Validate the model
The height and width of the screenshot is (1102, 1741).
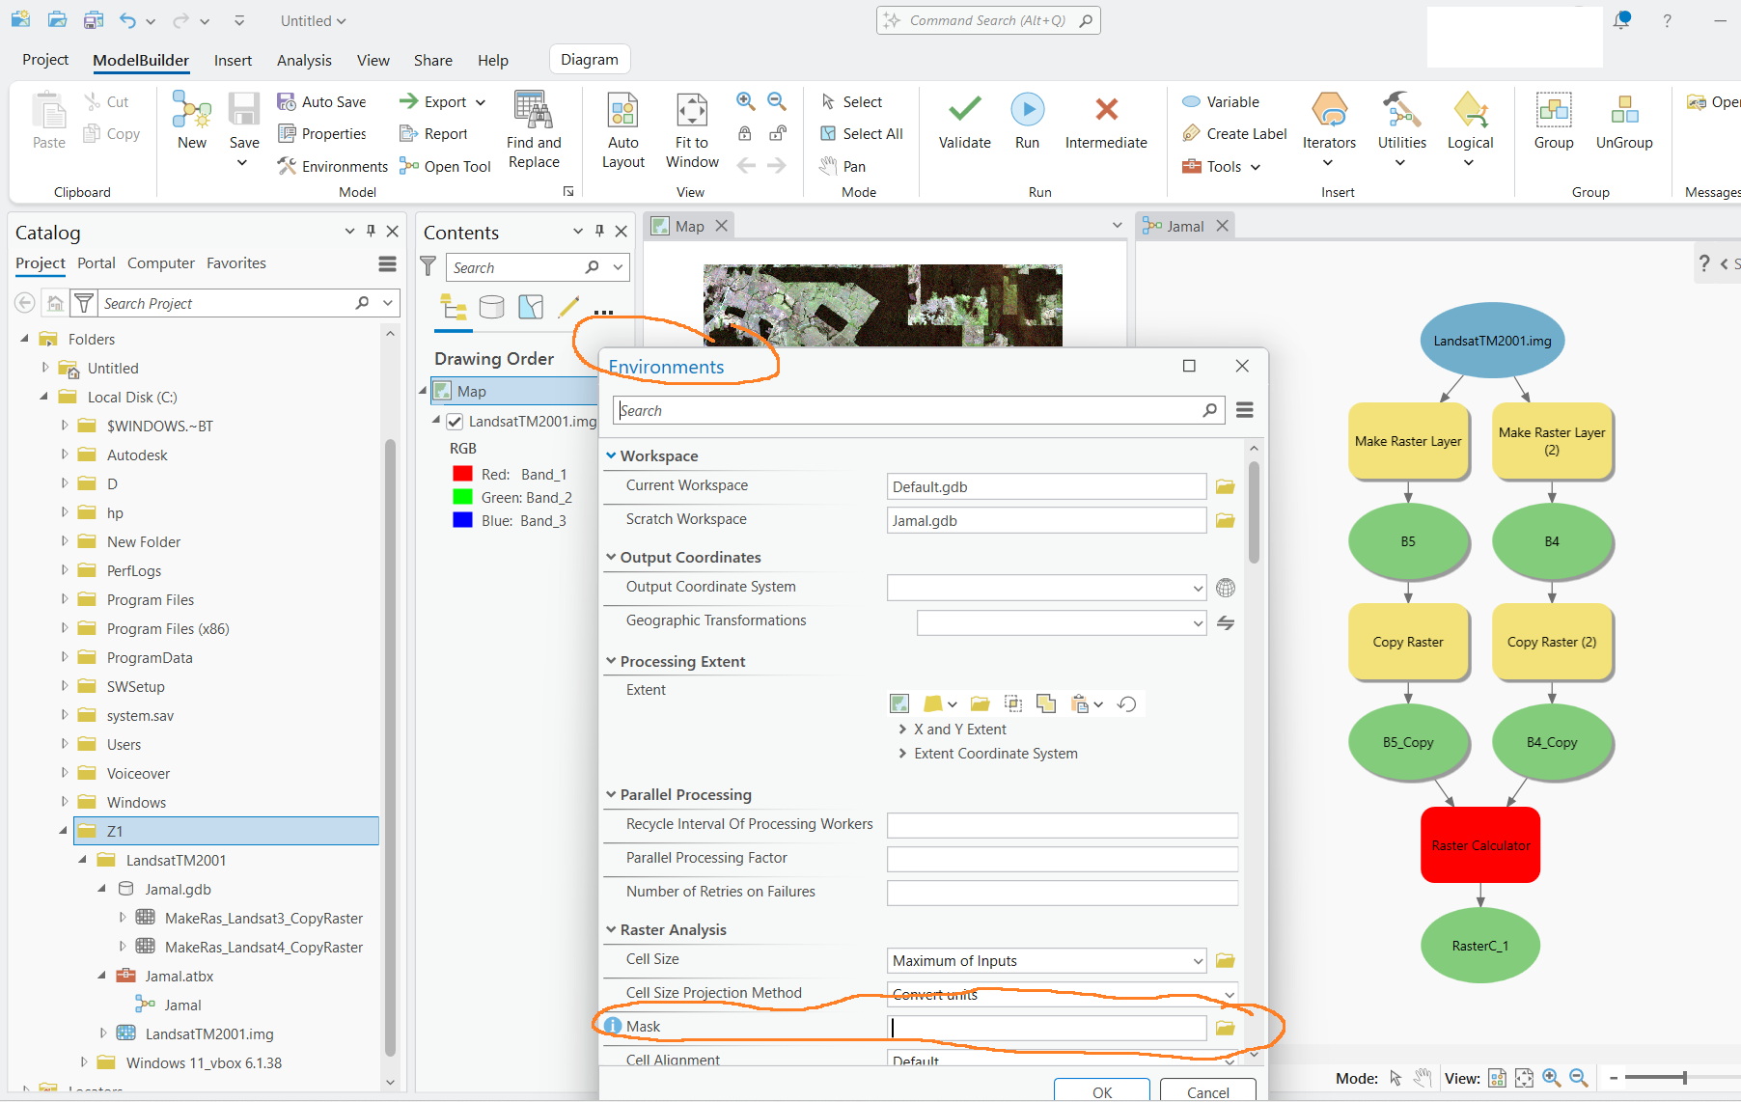click(963, 122)
